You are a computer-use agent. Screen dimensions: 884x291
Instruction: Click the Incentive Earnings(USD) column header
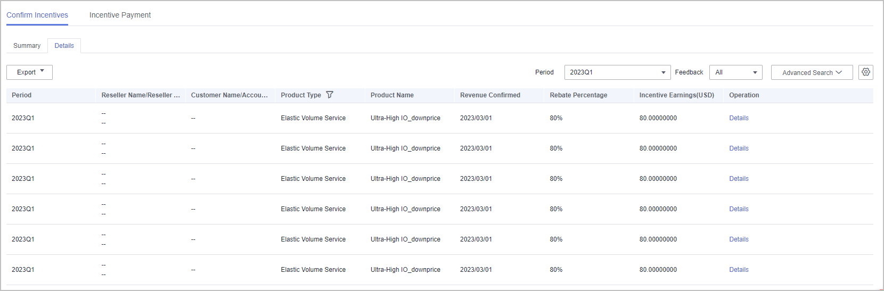(676, 95)
